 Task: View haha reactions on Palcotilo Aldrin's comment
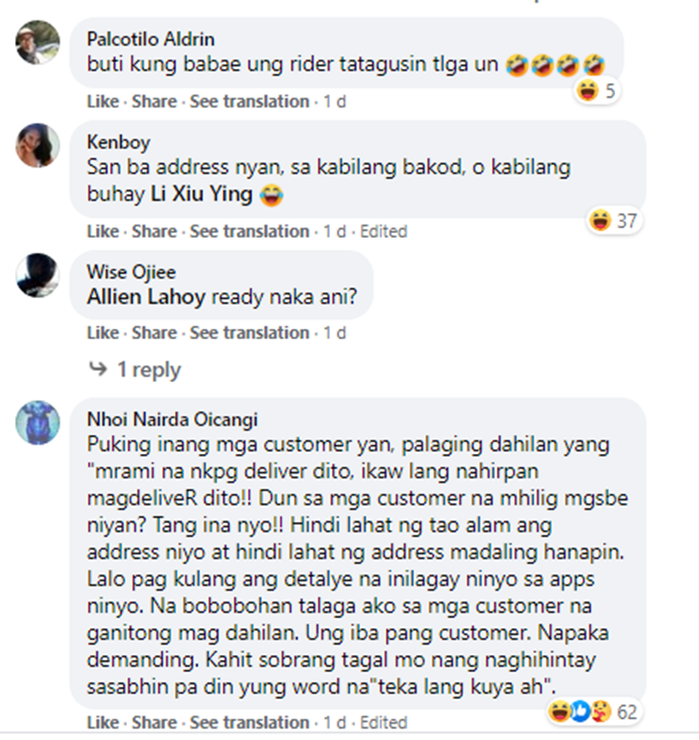pos(596,90)
